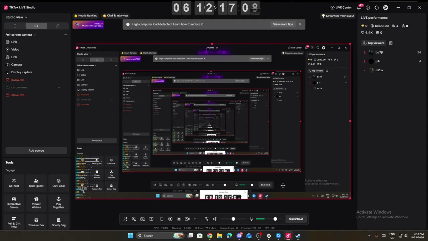Screen dimensions: 428x241
Task: Select viewer p7r
Action: point(392,61)
